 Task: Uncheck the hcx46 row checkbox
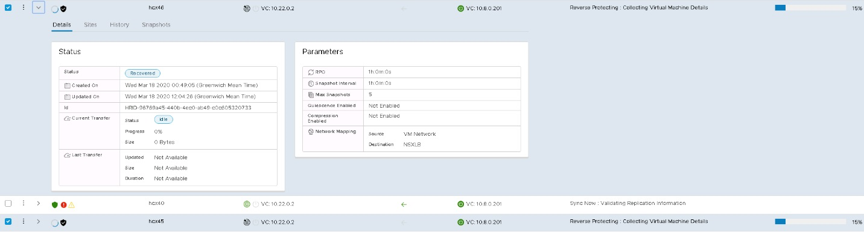(8, 8)
